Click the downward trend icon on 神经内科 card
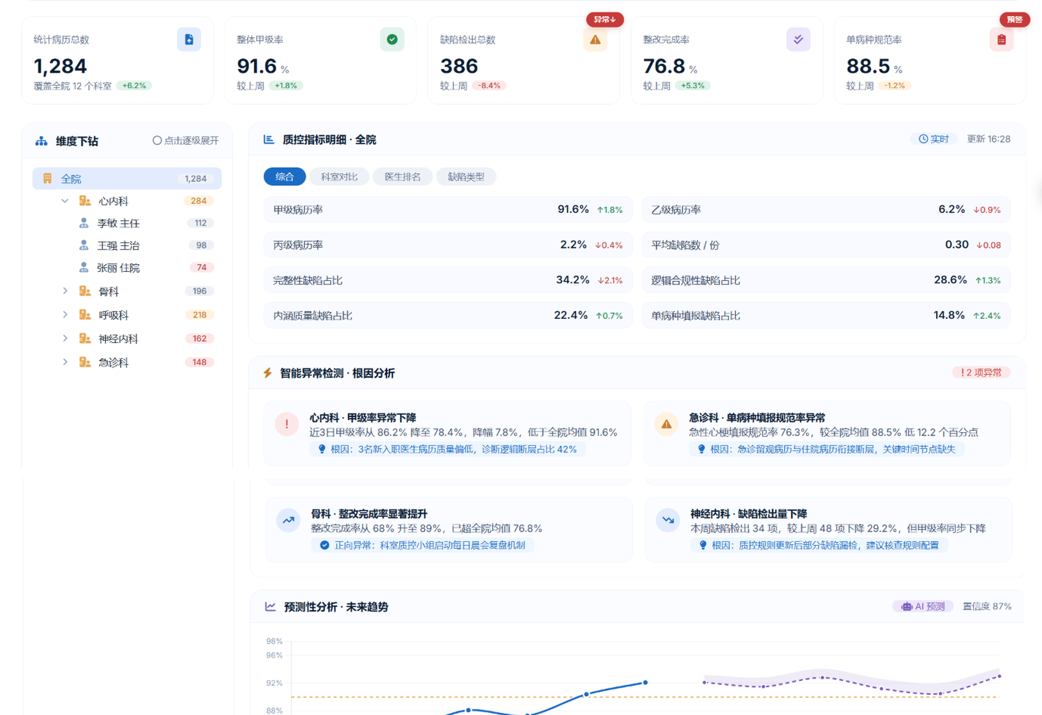Viewport: 1042px width, 715px height. pyautogui.click(x=667, y=520)
